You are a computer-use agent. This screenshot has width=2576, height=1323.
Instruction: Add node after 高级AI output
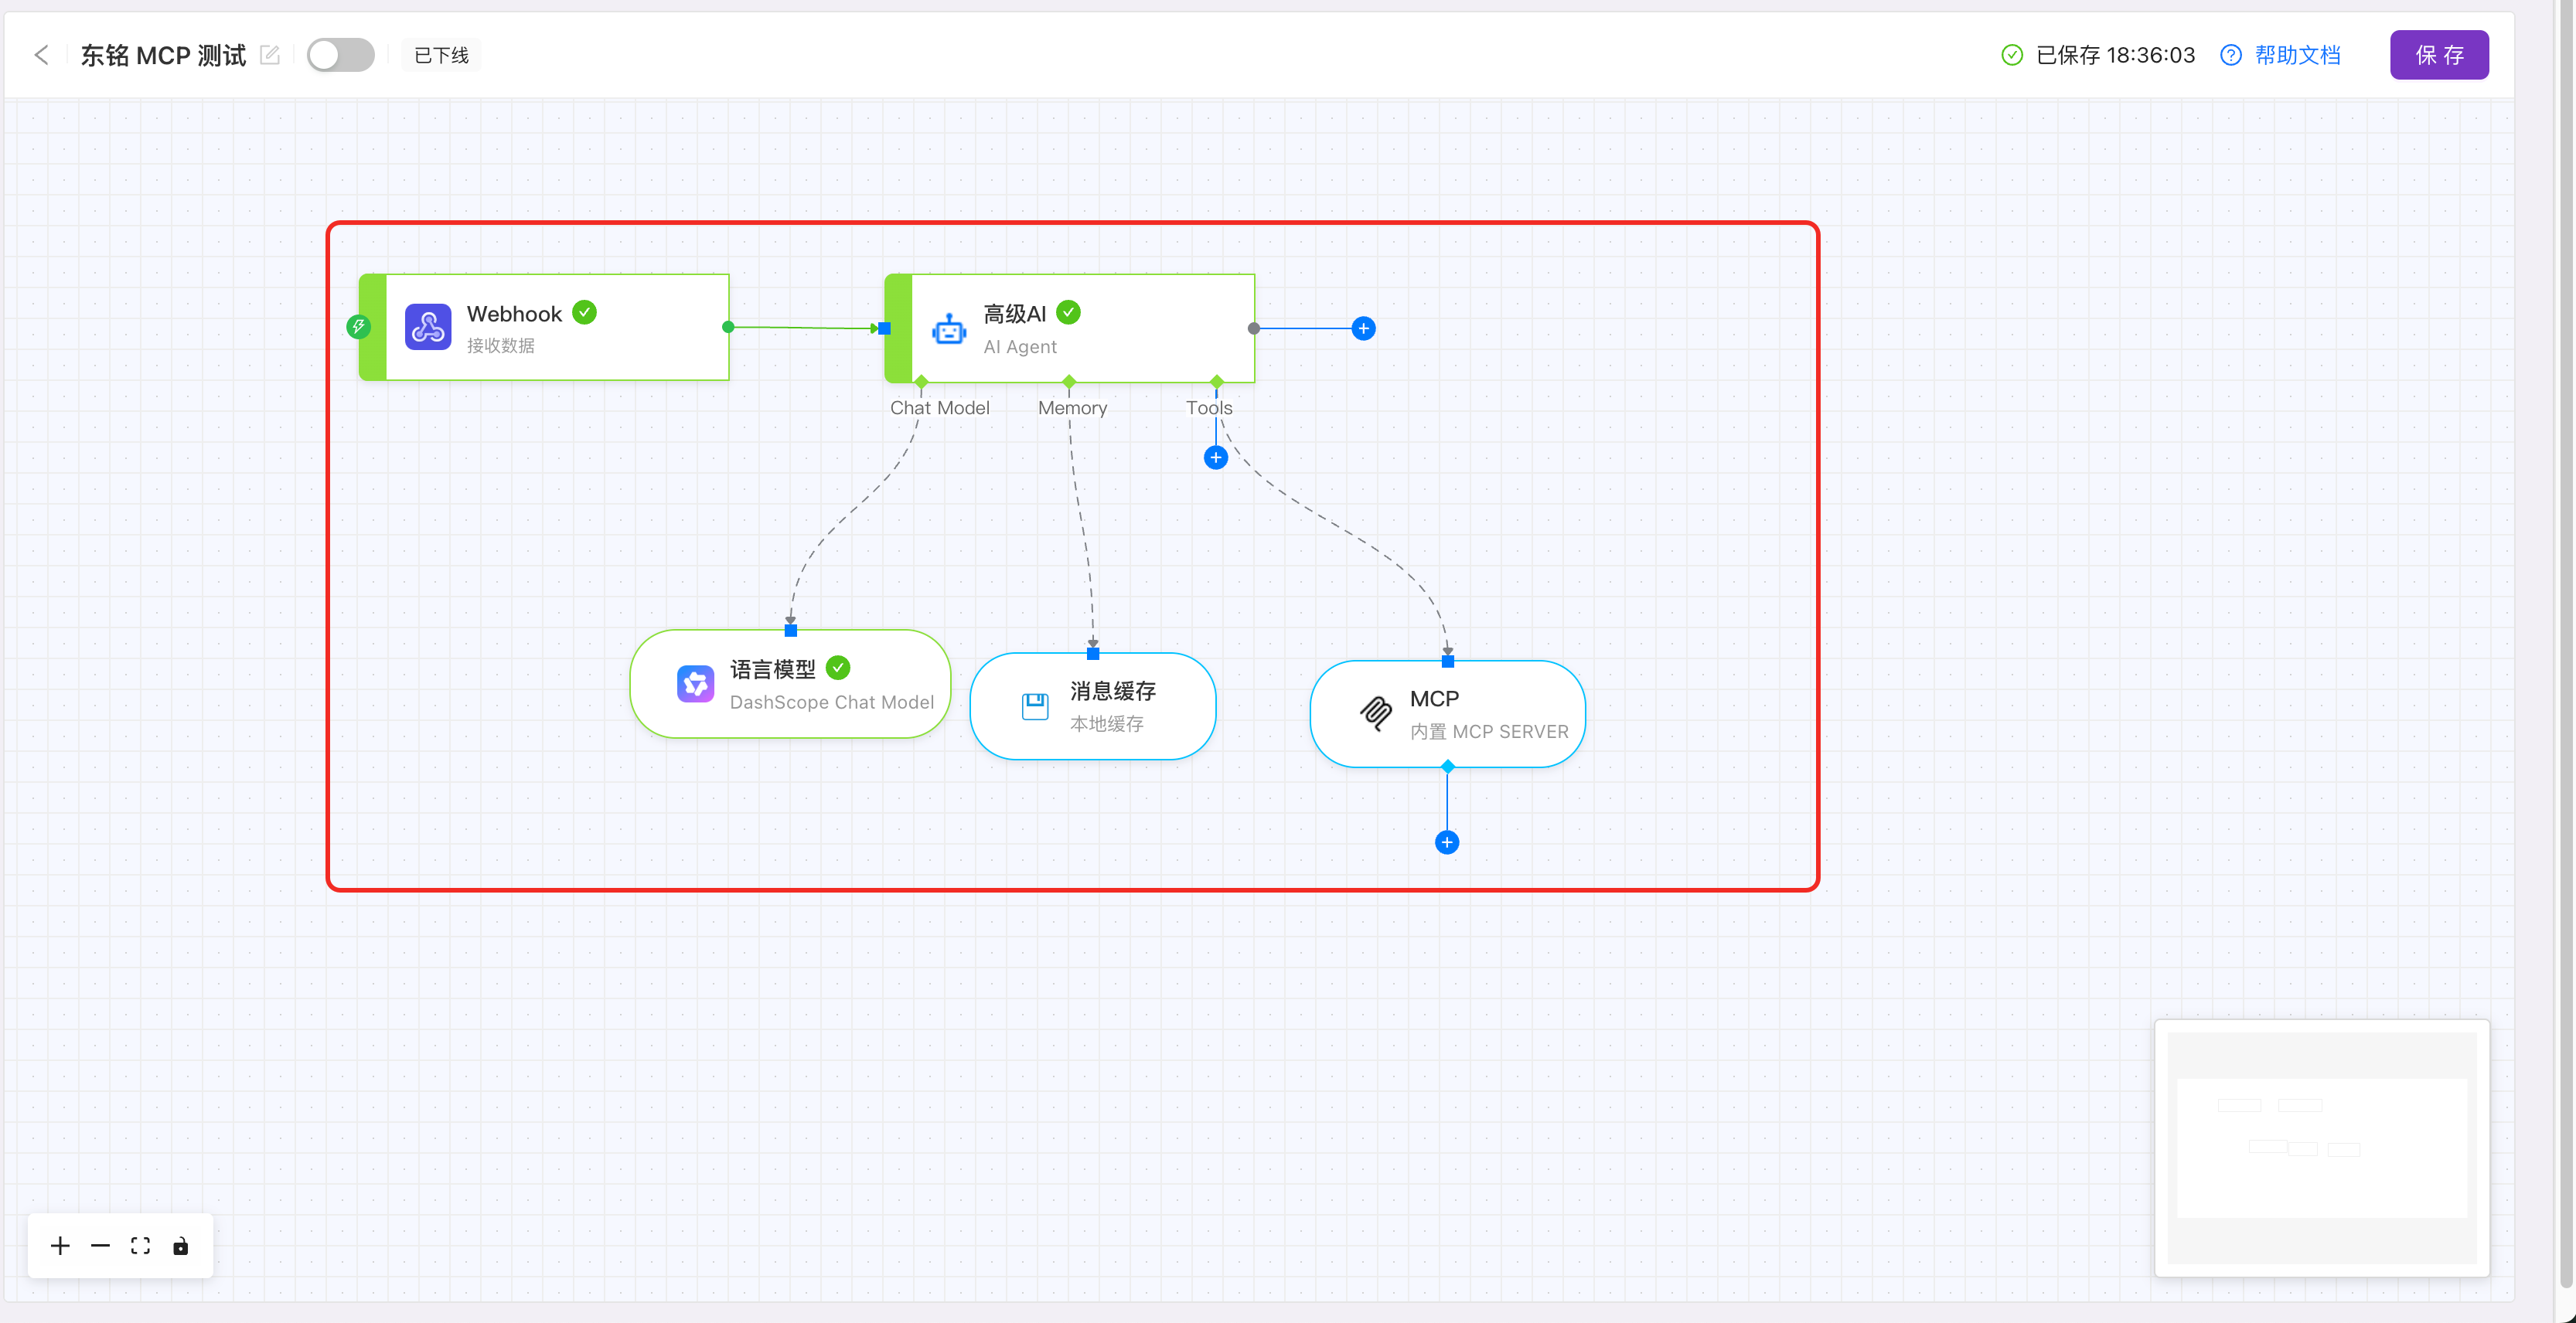(1363, 328)
